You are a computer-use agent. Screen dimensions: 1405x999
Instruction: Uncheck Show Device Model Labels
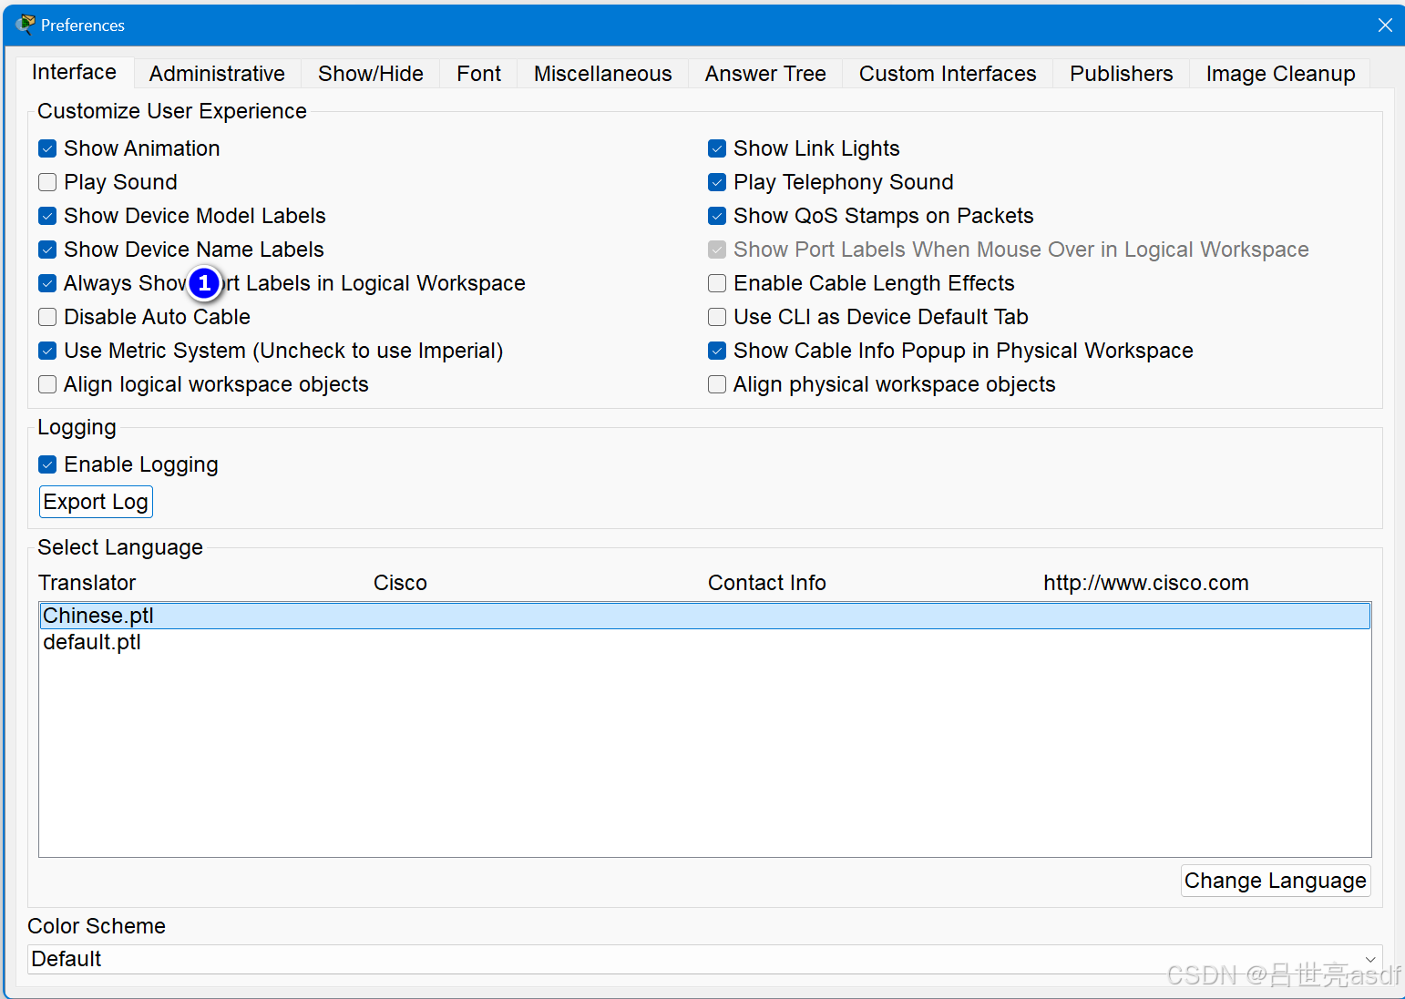(47, 216)
